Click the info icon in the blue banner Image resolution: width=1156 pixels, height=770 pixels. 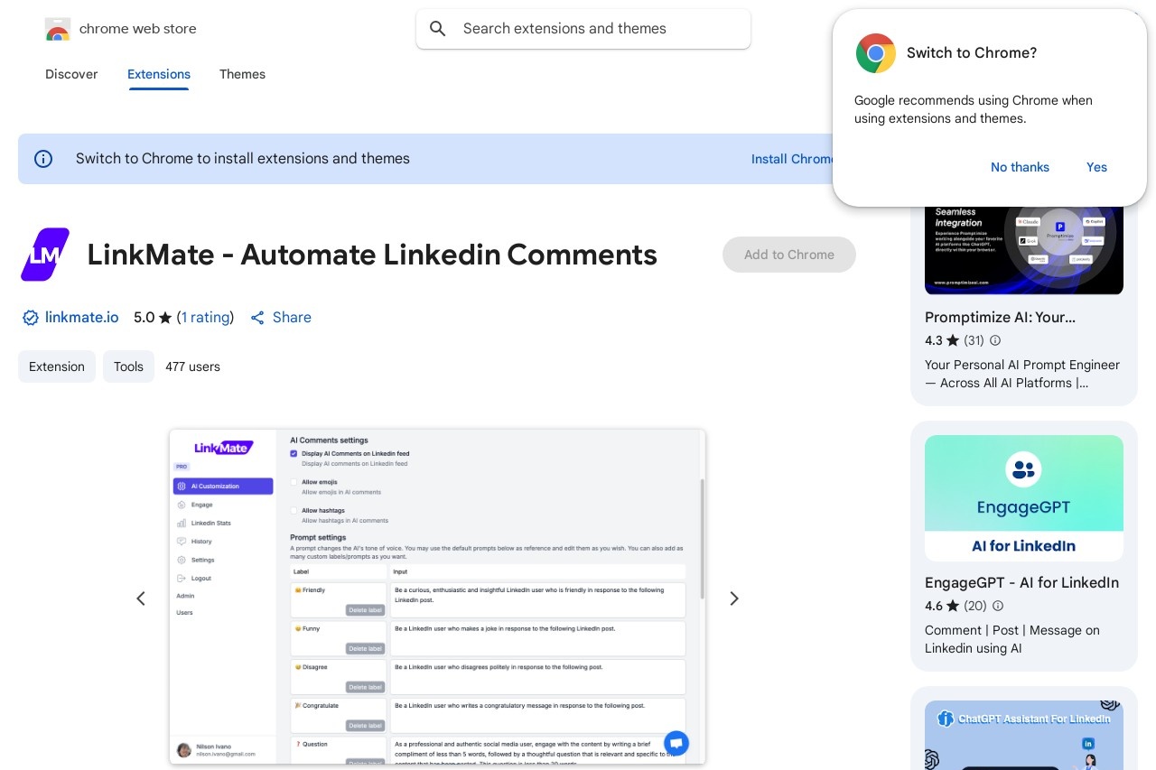(43, 159)
